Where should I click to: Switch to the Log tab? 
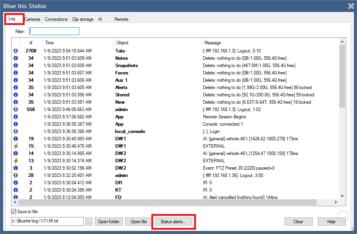[12, 19]
